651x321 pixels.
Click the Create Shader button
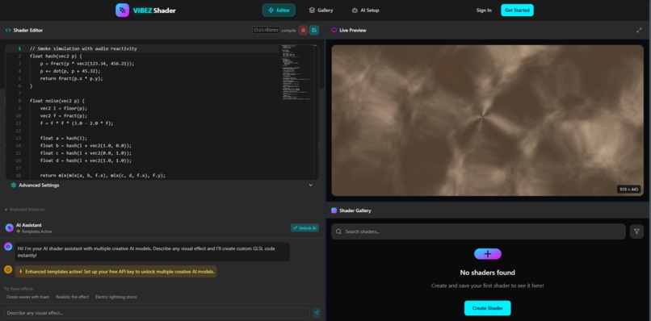pos(487,308)
